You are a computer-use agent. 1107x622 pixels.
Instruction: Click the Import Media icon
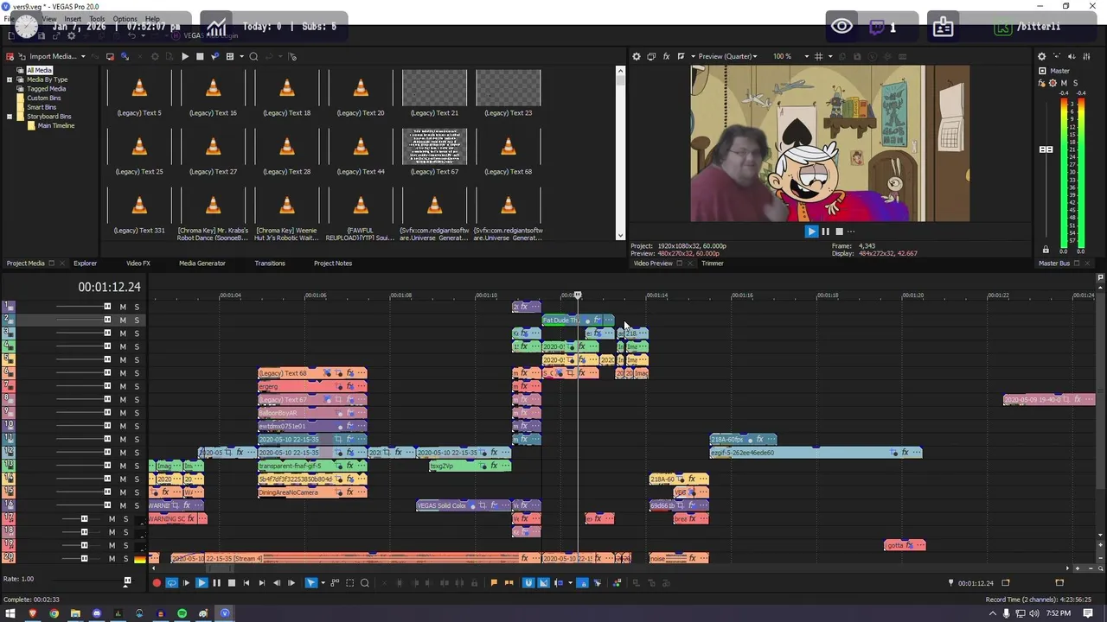point(22,56)
